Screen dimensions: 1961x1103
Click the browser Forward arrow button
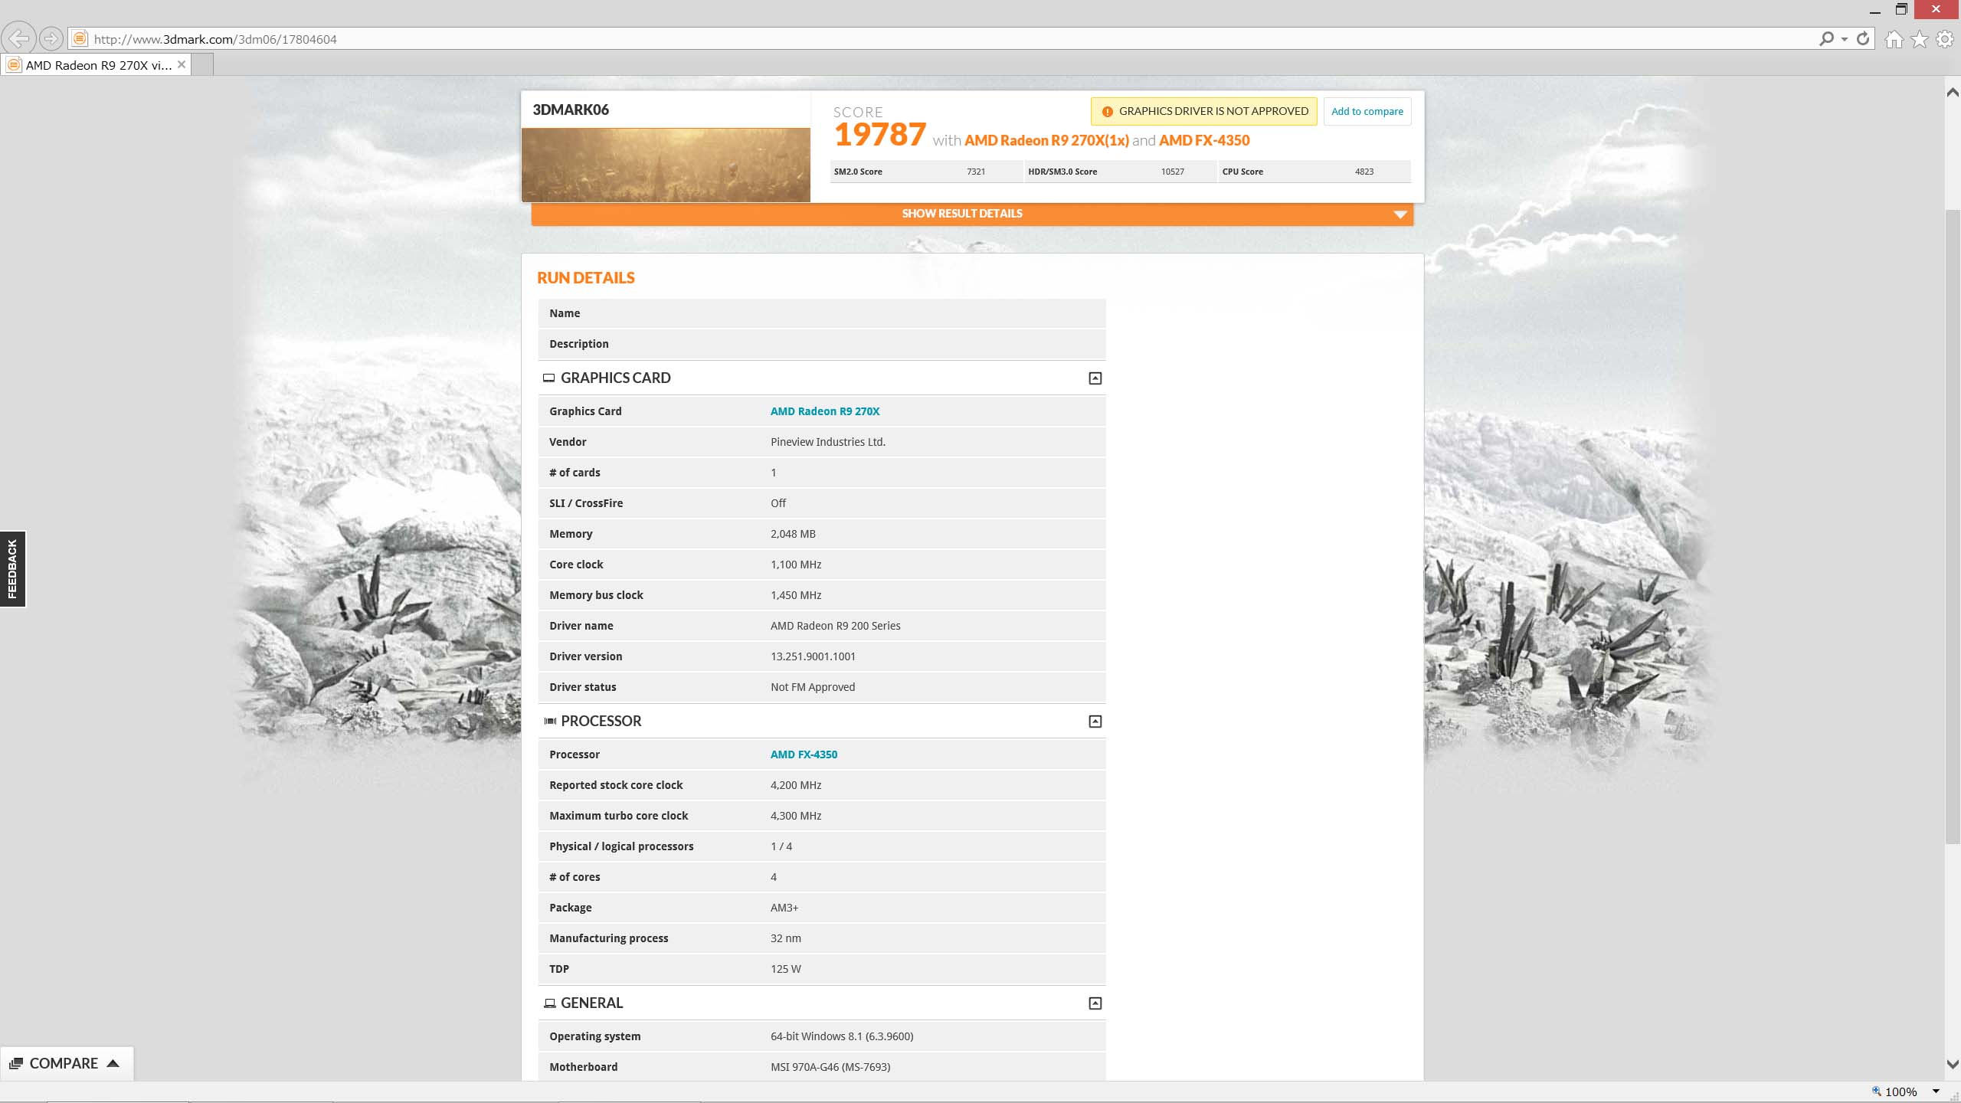pos(51,38)
